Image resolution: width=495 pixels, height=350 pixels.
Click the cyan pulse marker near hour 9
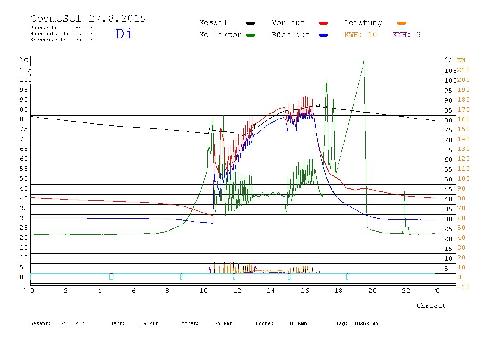(181, 276)
